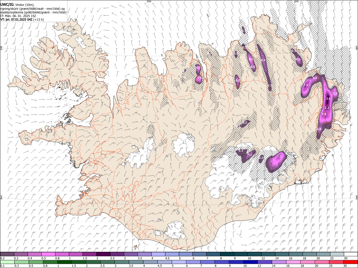Click the '20W' longitude label
Screen dimensions: 358x268
tap(149, 1)
